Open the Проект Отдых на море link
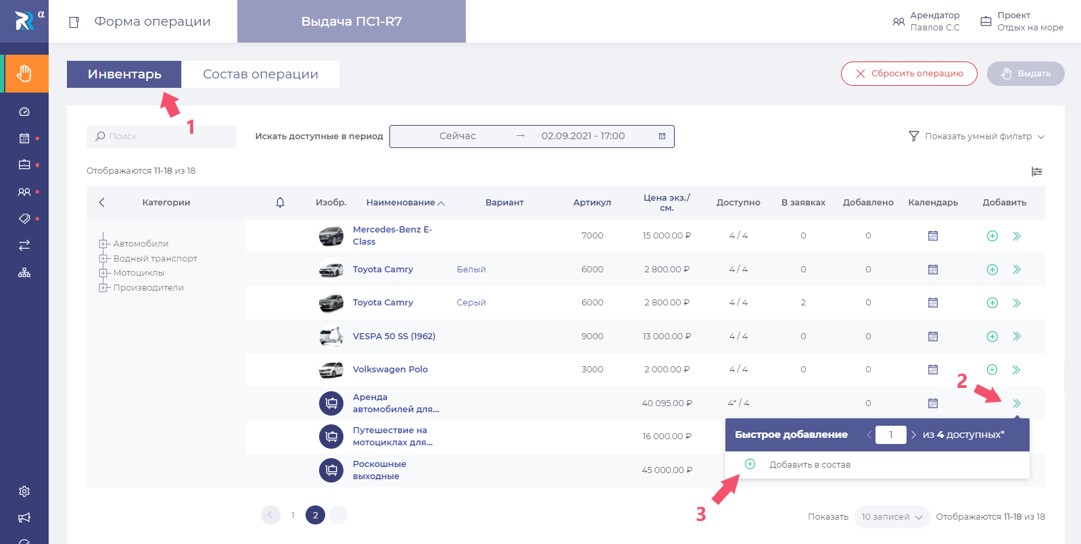 (x=1022, y=22)
